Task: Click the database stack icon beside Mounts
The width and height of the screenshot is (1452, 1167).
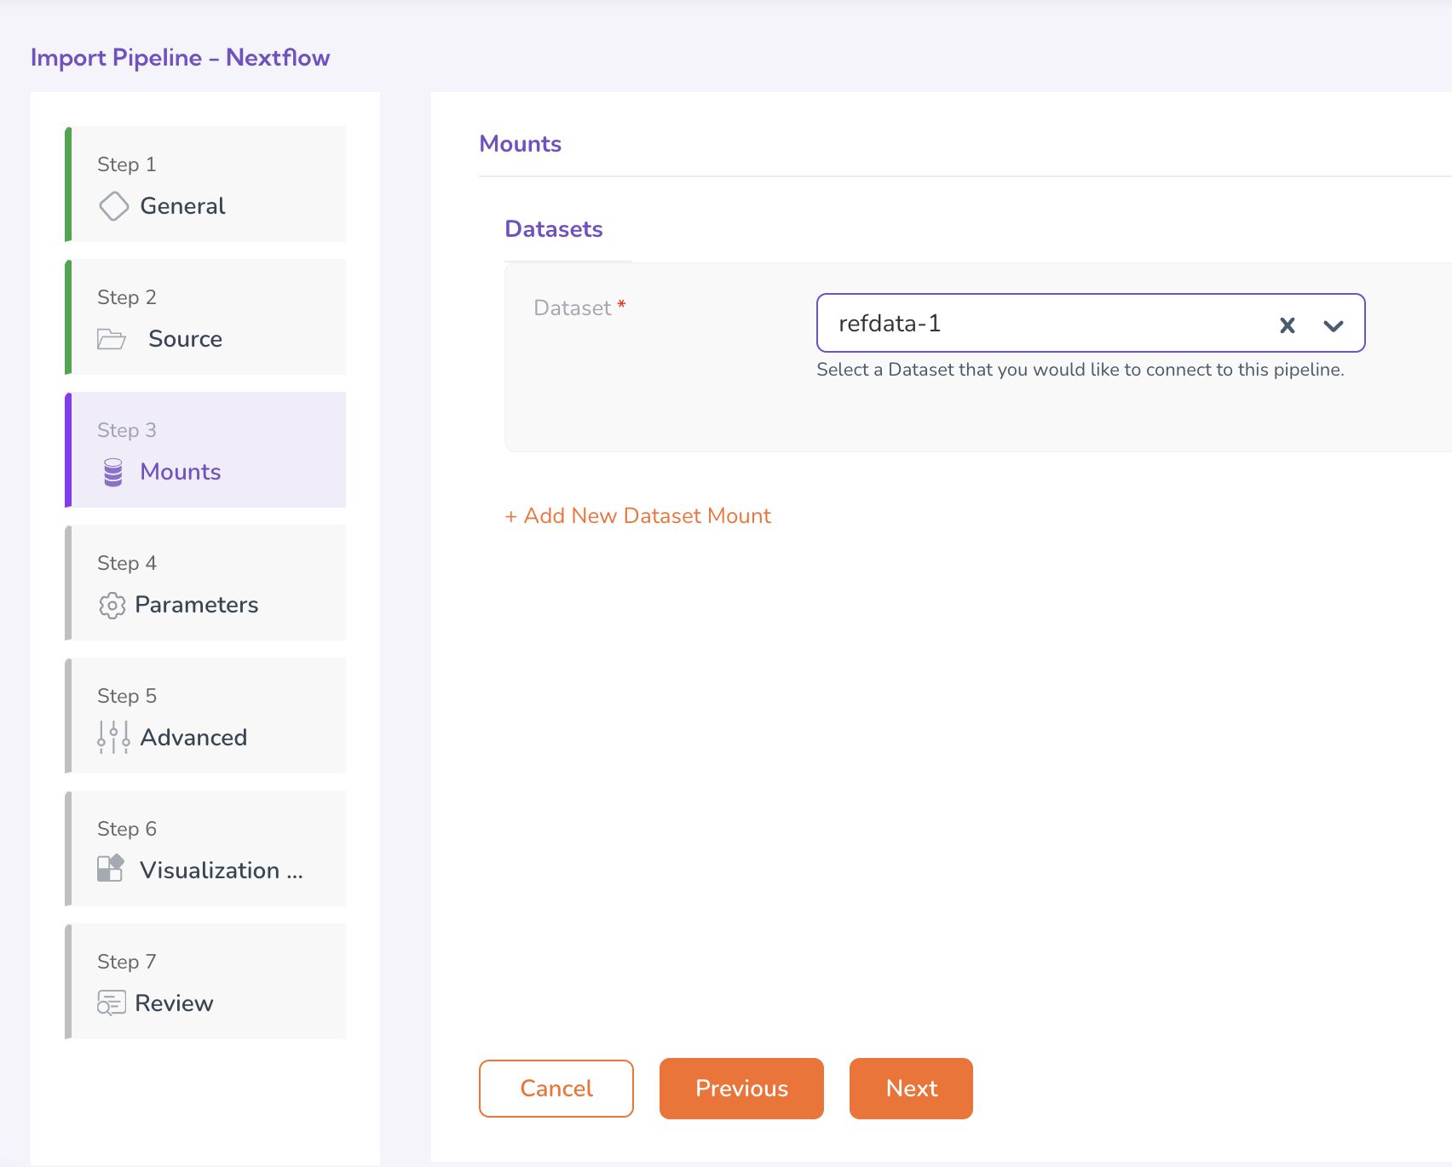Action: [x=113, y=472]
